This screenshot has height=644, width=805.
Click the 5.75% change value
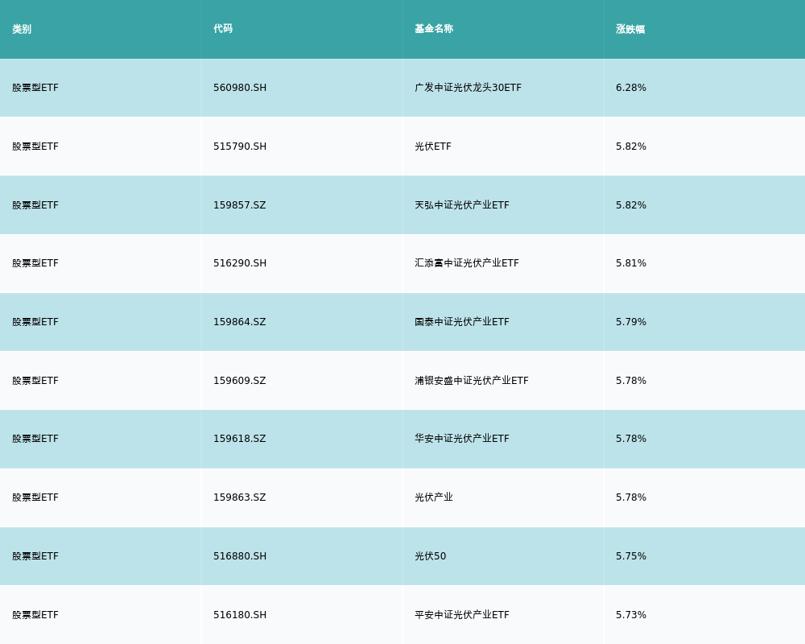[x=631, y=556]
